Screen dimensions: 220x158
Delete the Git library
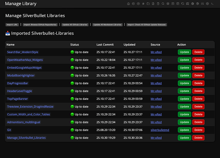tap(198, 130)
